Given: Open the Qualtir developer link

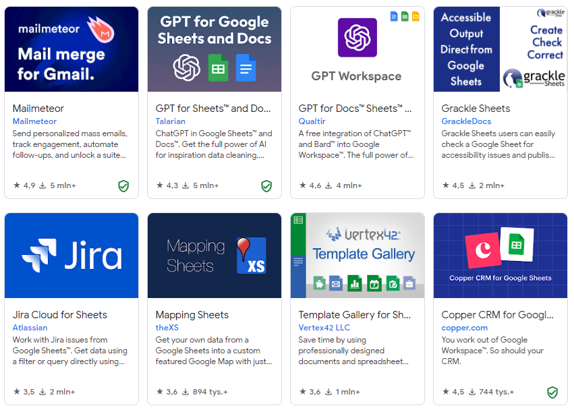Looking at the screenshot, I should pyautogui.click(x=312, y=121).
